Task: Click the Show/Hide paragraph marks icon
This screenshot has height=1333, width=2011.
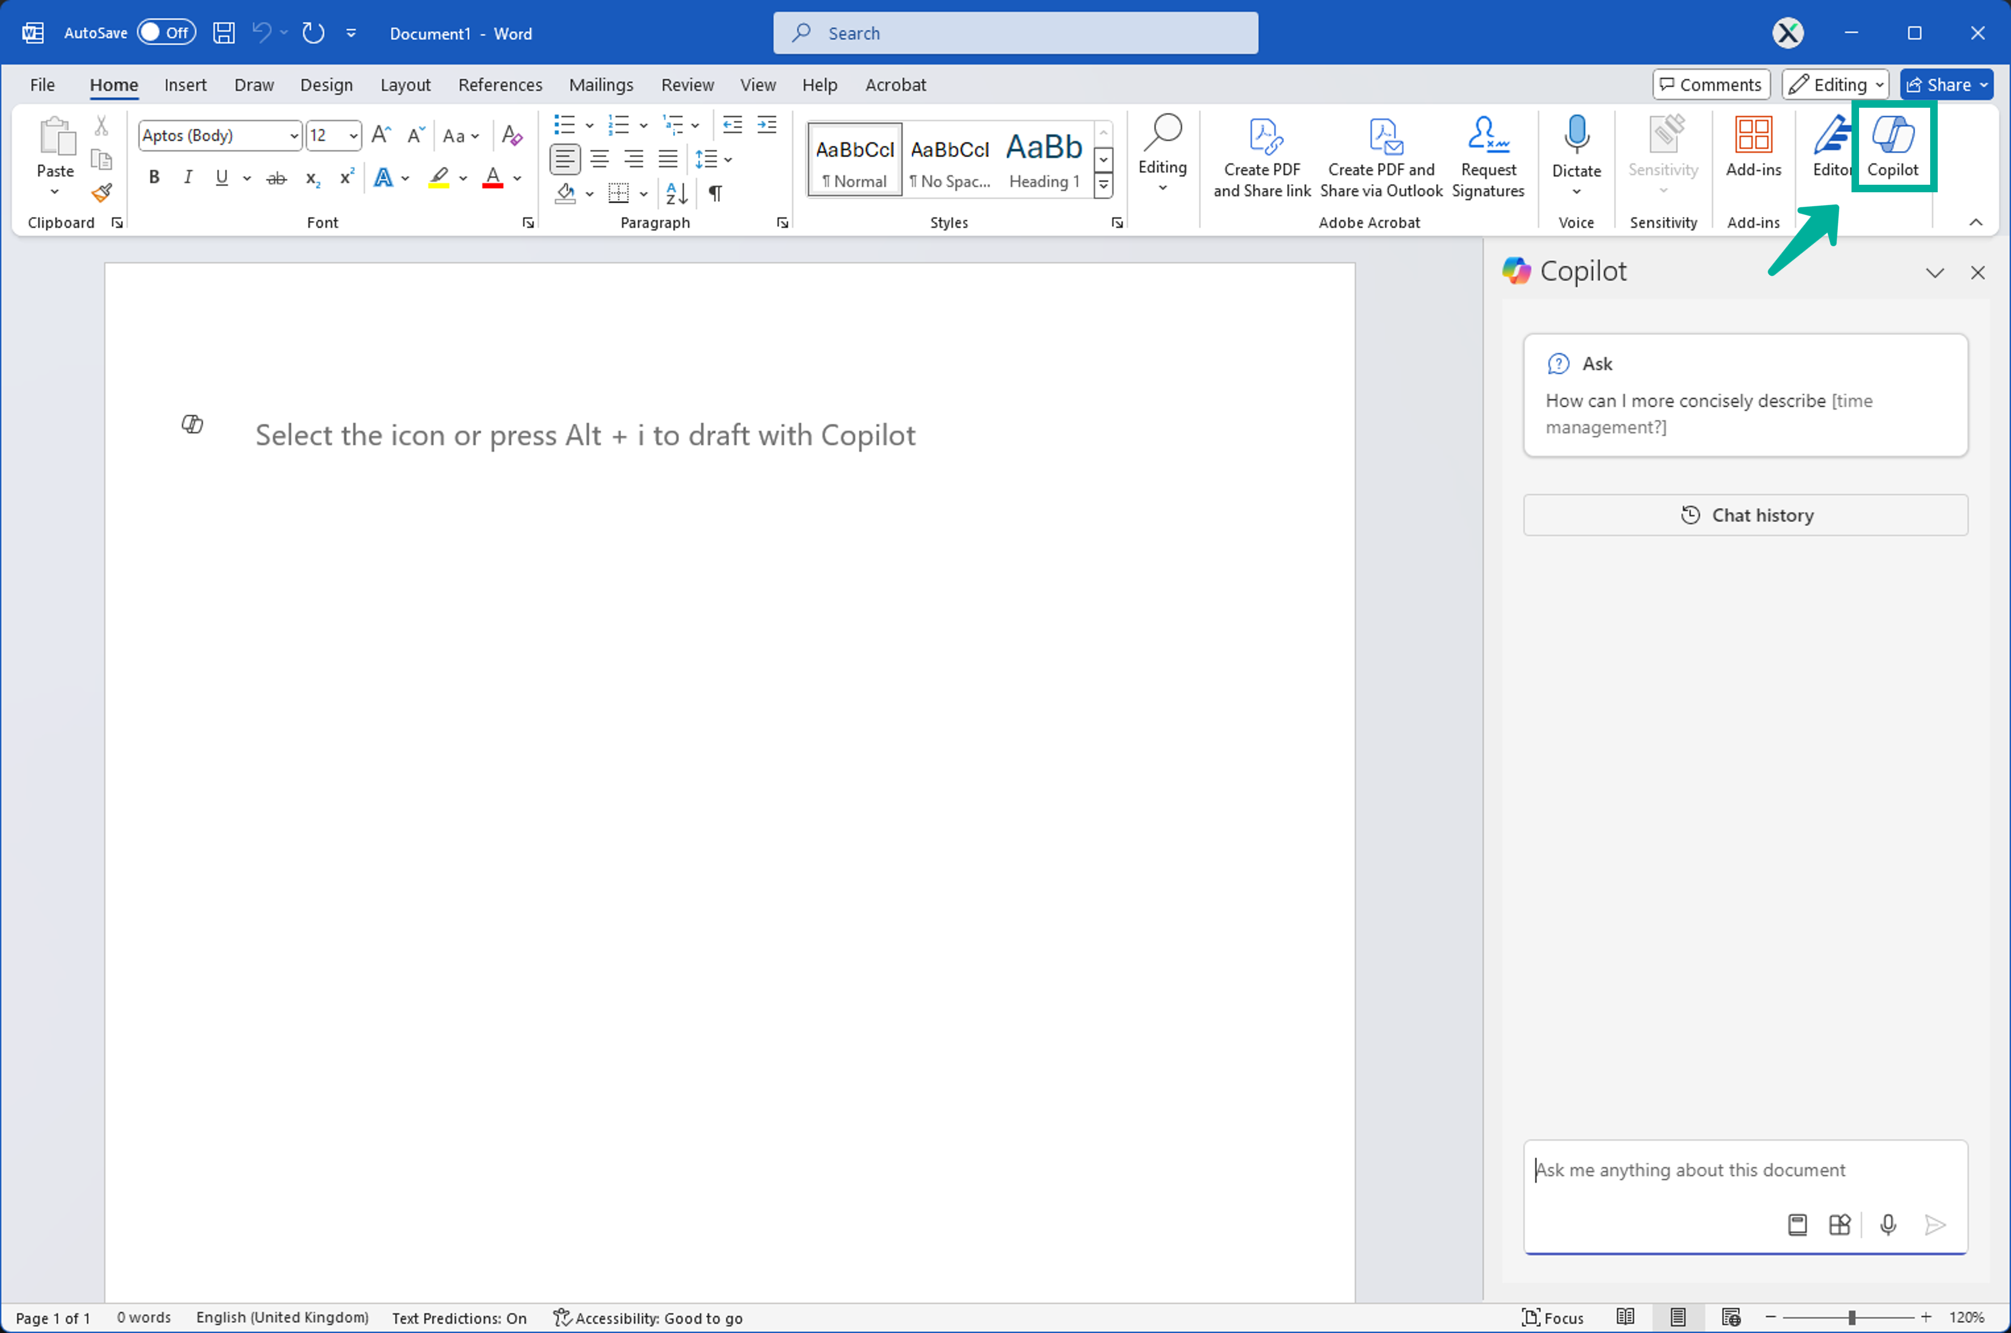Action: click(x=715, y=194)
